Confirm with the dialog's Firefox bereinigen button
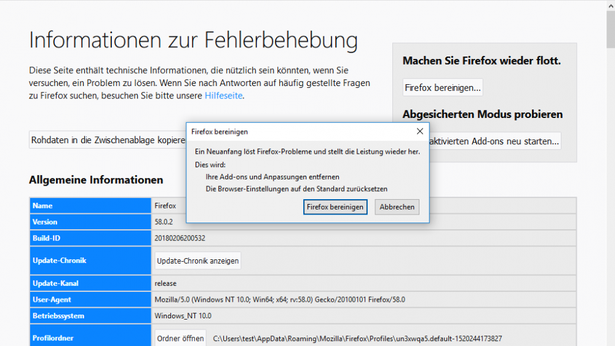 (x=335, y=207)
